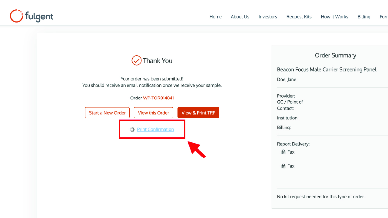
Task: Open the Print Confirmation link
Action: pos(155,129)
